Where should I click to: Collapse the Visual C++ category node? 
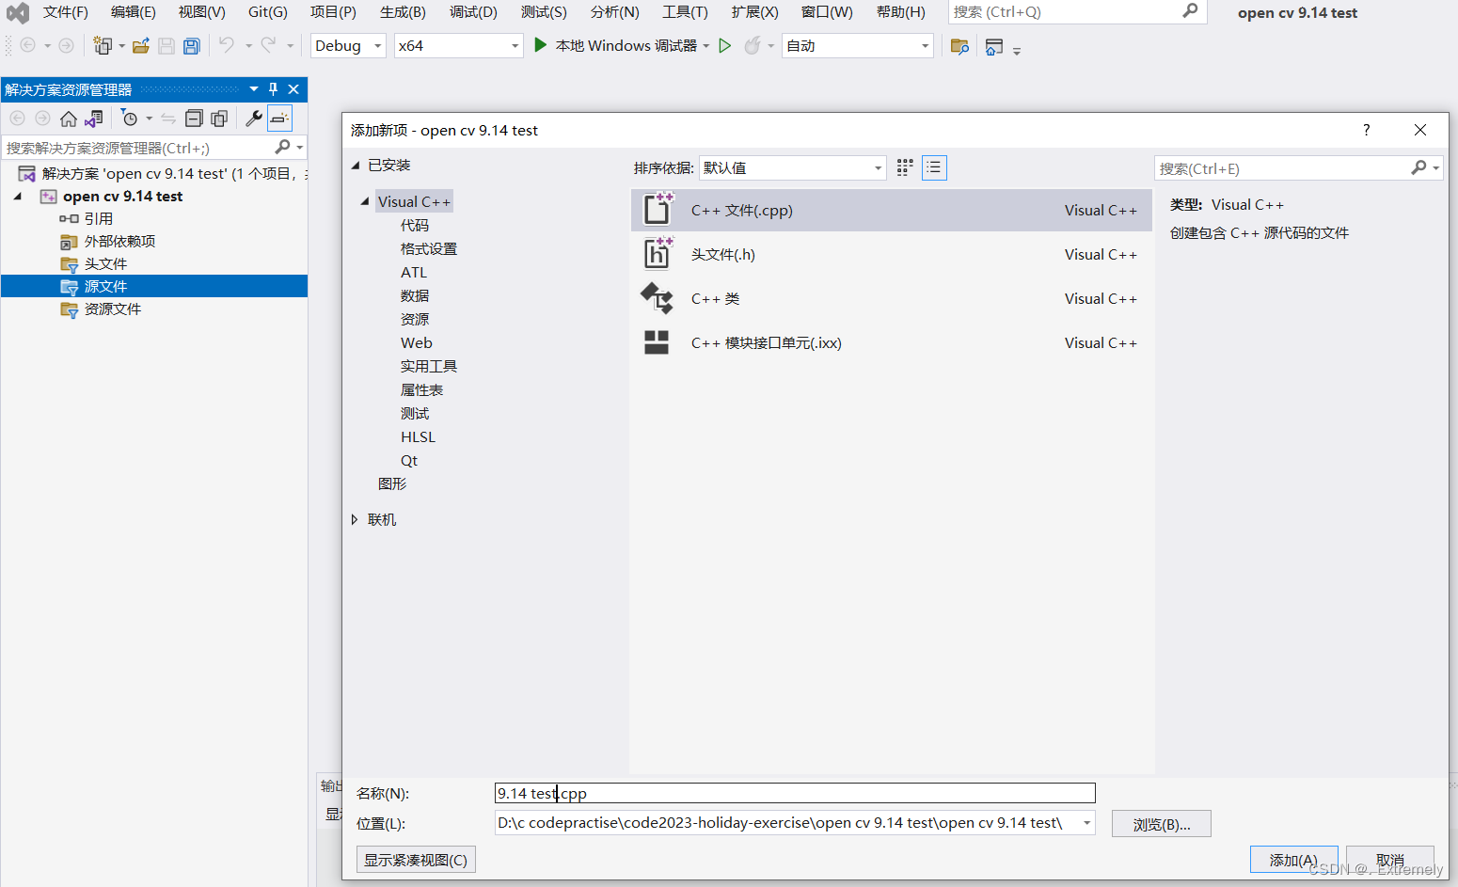pos(365,201)
